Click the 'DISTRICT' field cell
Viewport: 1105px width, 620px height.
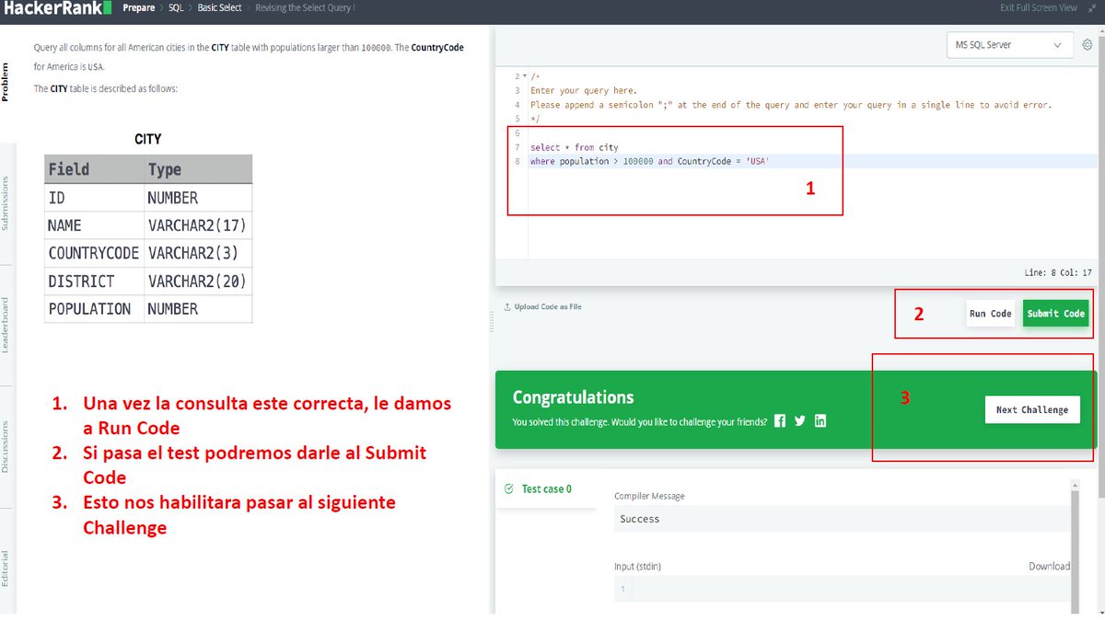click(x=95, y=281)
